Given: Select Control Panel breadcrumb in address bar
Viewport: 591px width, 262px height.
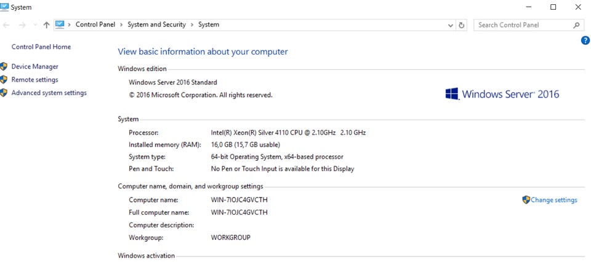Looking at the screenshot, I should (95, 25).
